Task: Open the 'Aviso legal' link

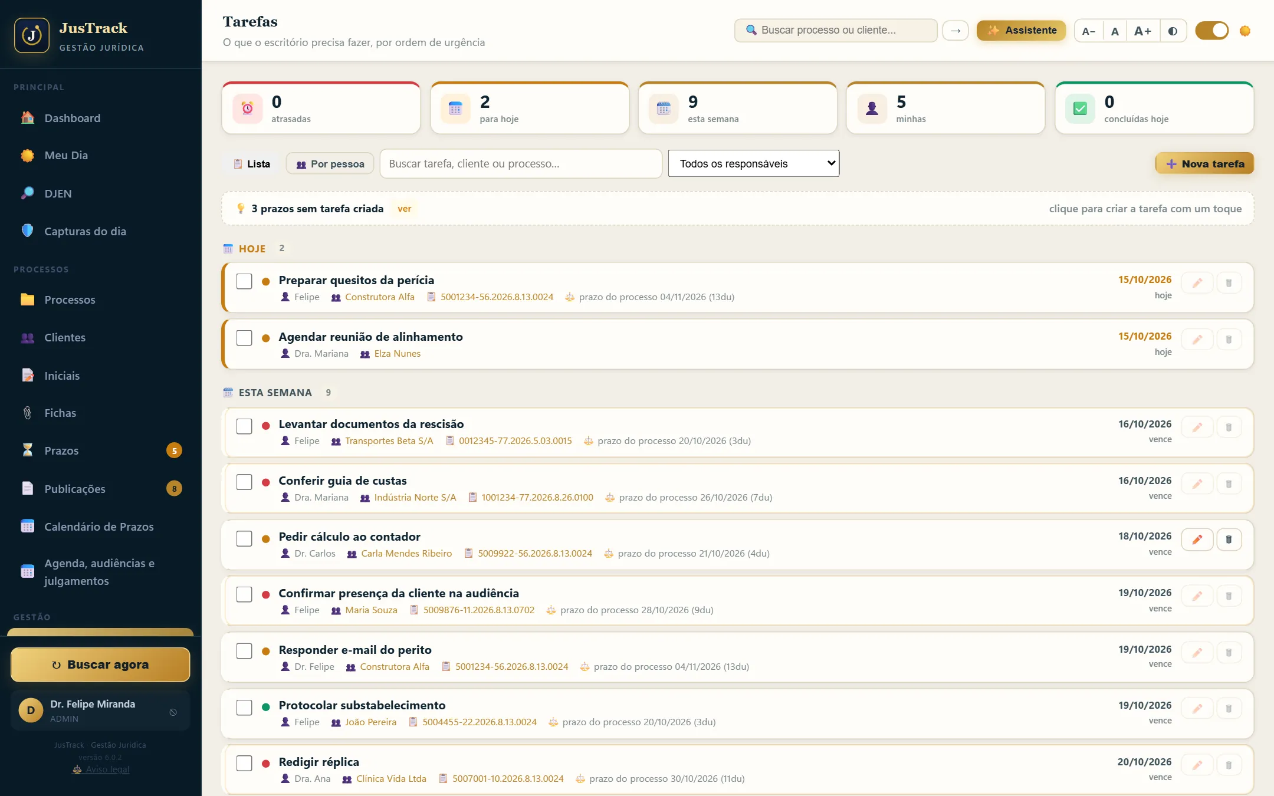Action: click(101, 769)
